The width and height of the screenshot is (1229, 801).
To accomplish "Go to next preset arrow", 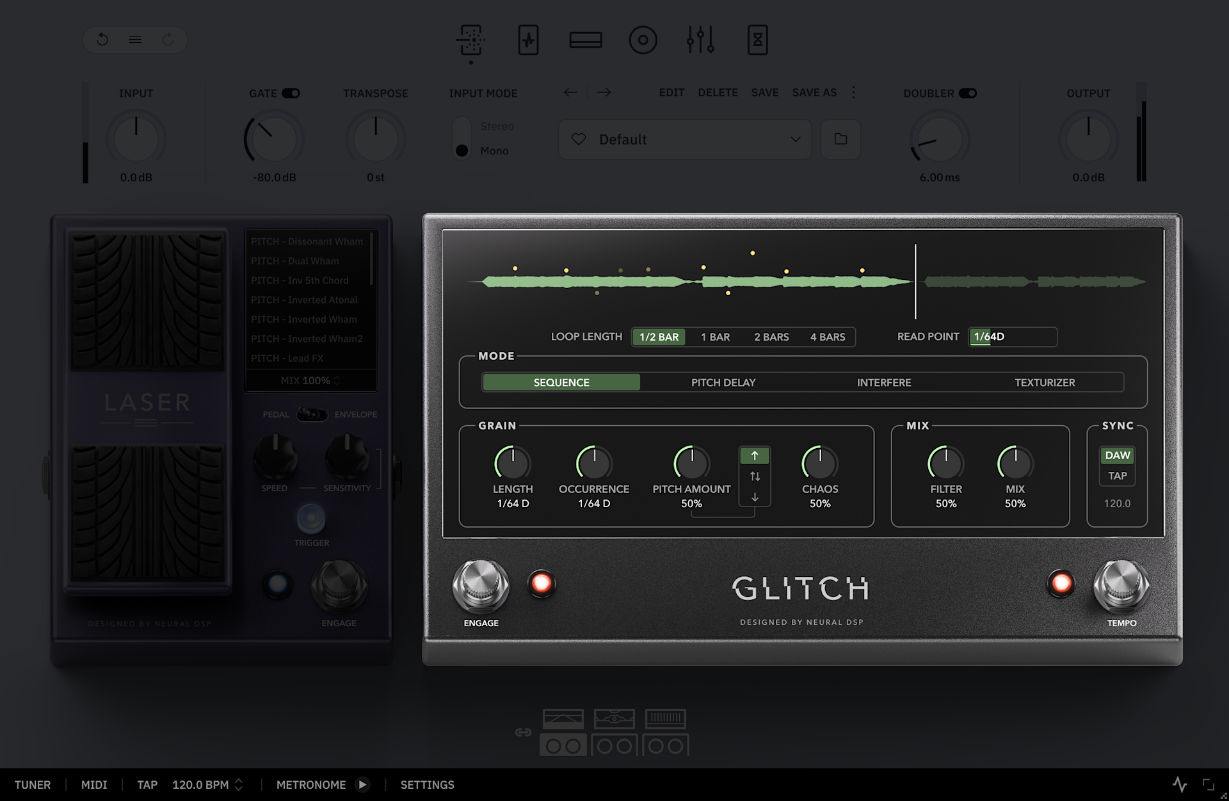I will coord(604,92).
